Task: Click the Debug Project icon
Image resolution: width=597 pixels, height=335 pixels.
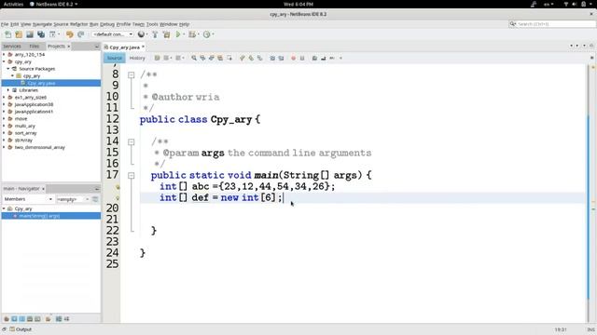Action: pos(192,34)
